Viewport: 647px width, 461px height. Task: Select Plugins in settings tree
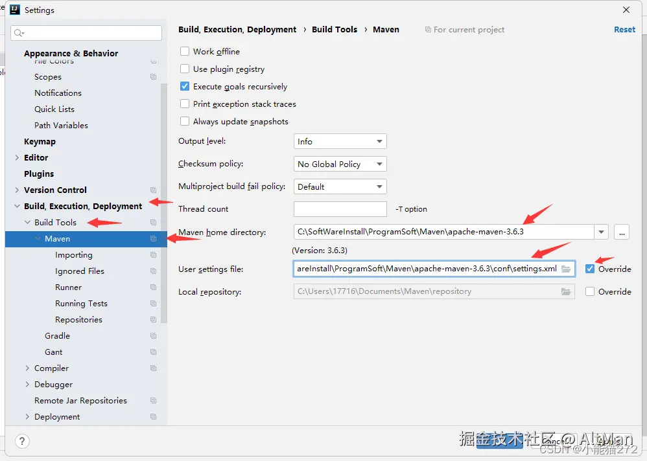click(39, 174)
